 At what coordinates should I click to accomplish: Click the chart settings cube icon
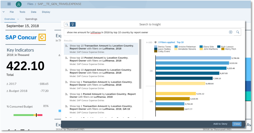click(x=156, y=42)
